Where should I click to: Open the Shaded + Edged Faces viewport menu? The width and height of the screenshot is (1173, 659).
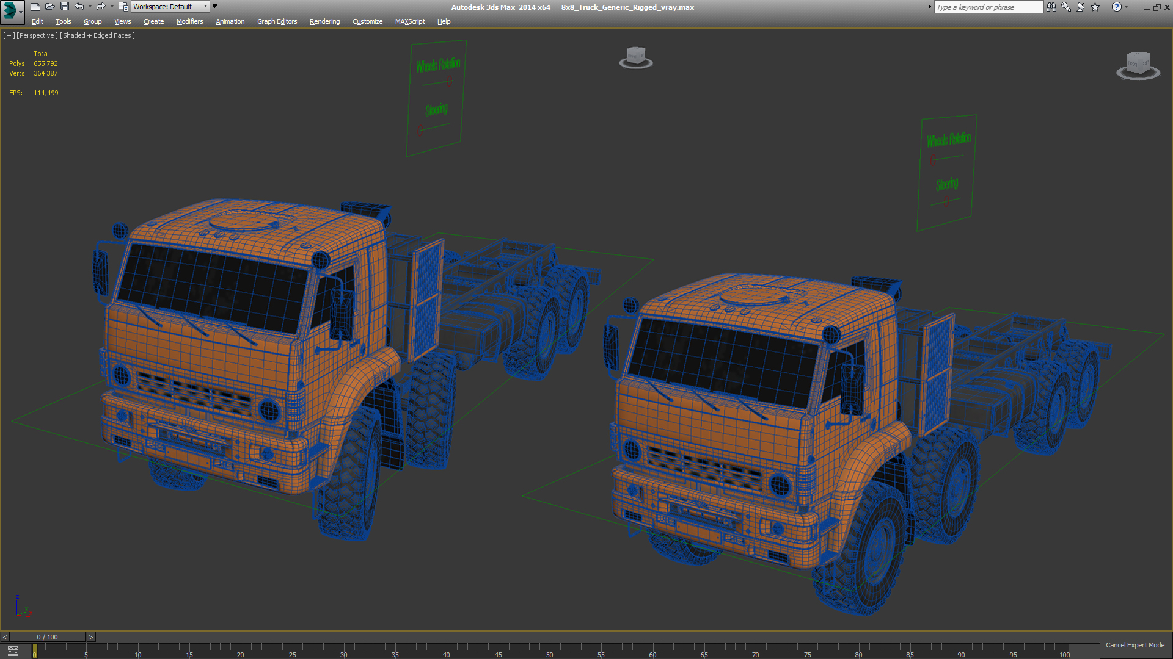click(x=97, y=35)
